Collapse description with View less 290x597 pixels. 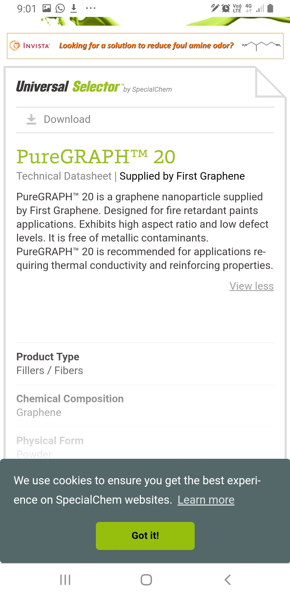[252, 286]
